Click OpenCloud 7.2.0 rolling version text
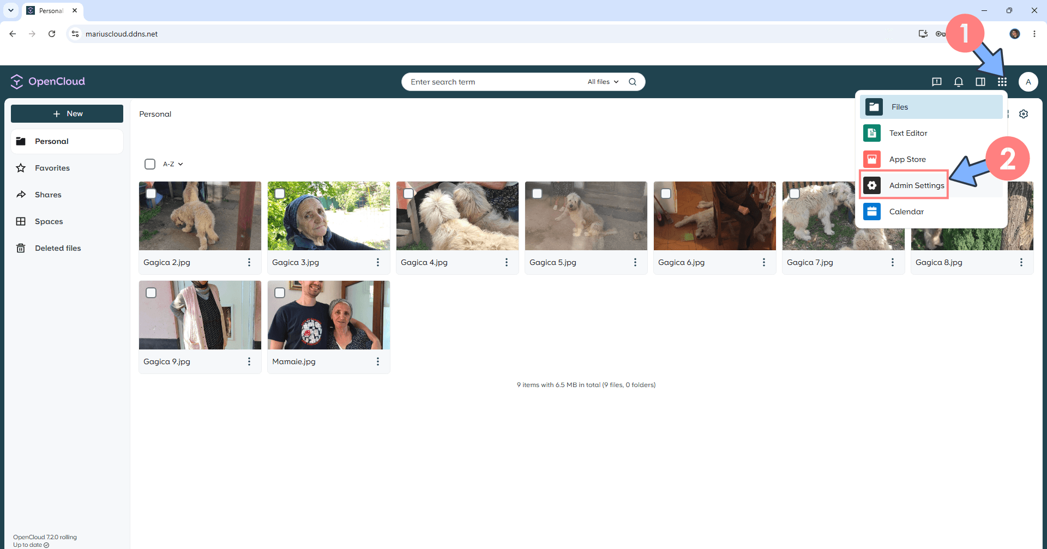This screenshot has height=549, width=1047. click(x=45, y=537)
